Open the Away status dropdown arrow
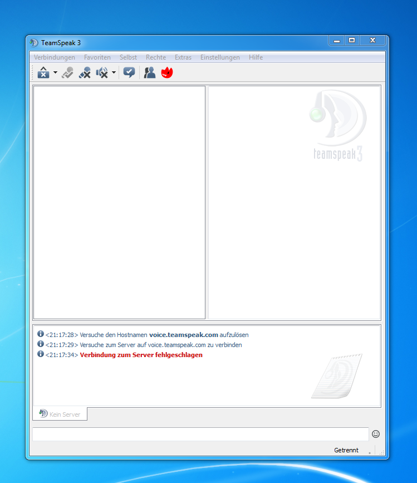This screenshot has height=483, width=417. 55,72
